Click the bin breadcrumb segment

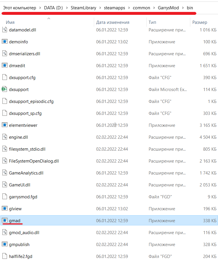(x=190, y=8)
